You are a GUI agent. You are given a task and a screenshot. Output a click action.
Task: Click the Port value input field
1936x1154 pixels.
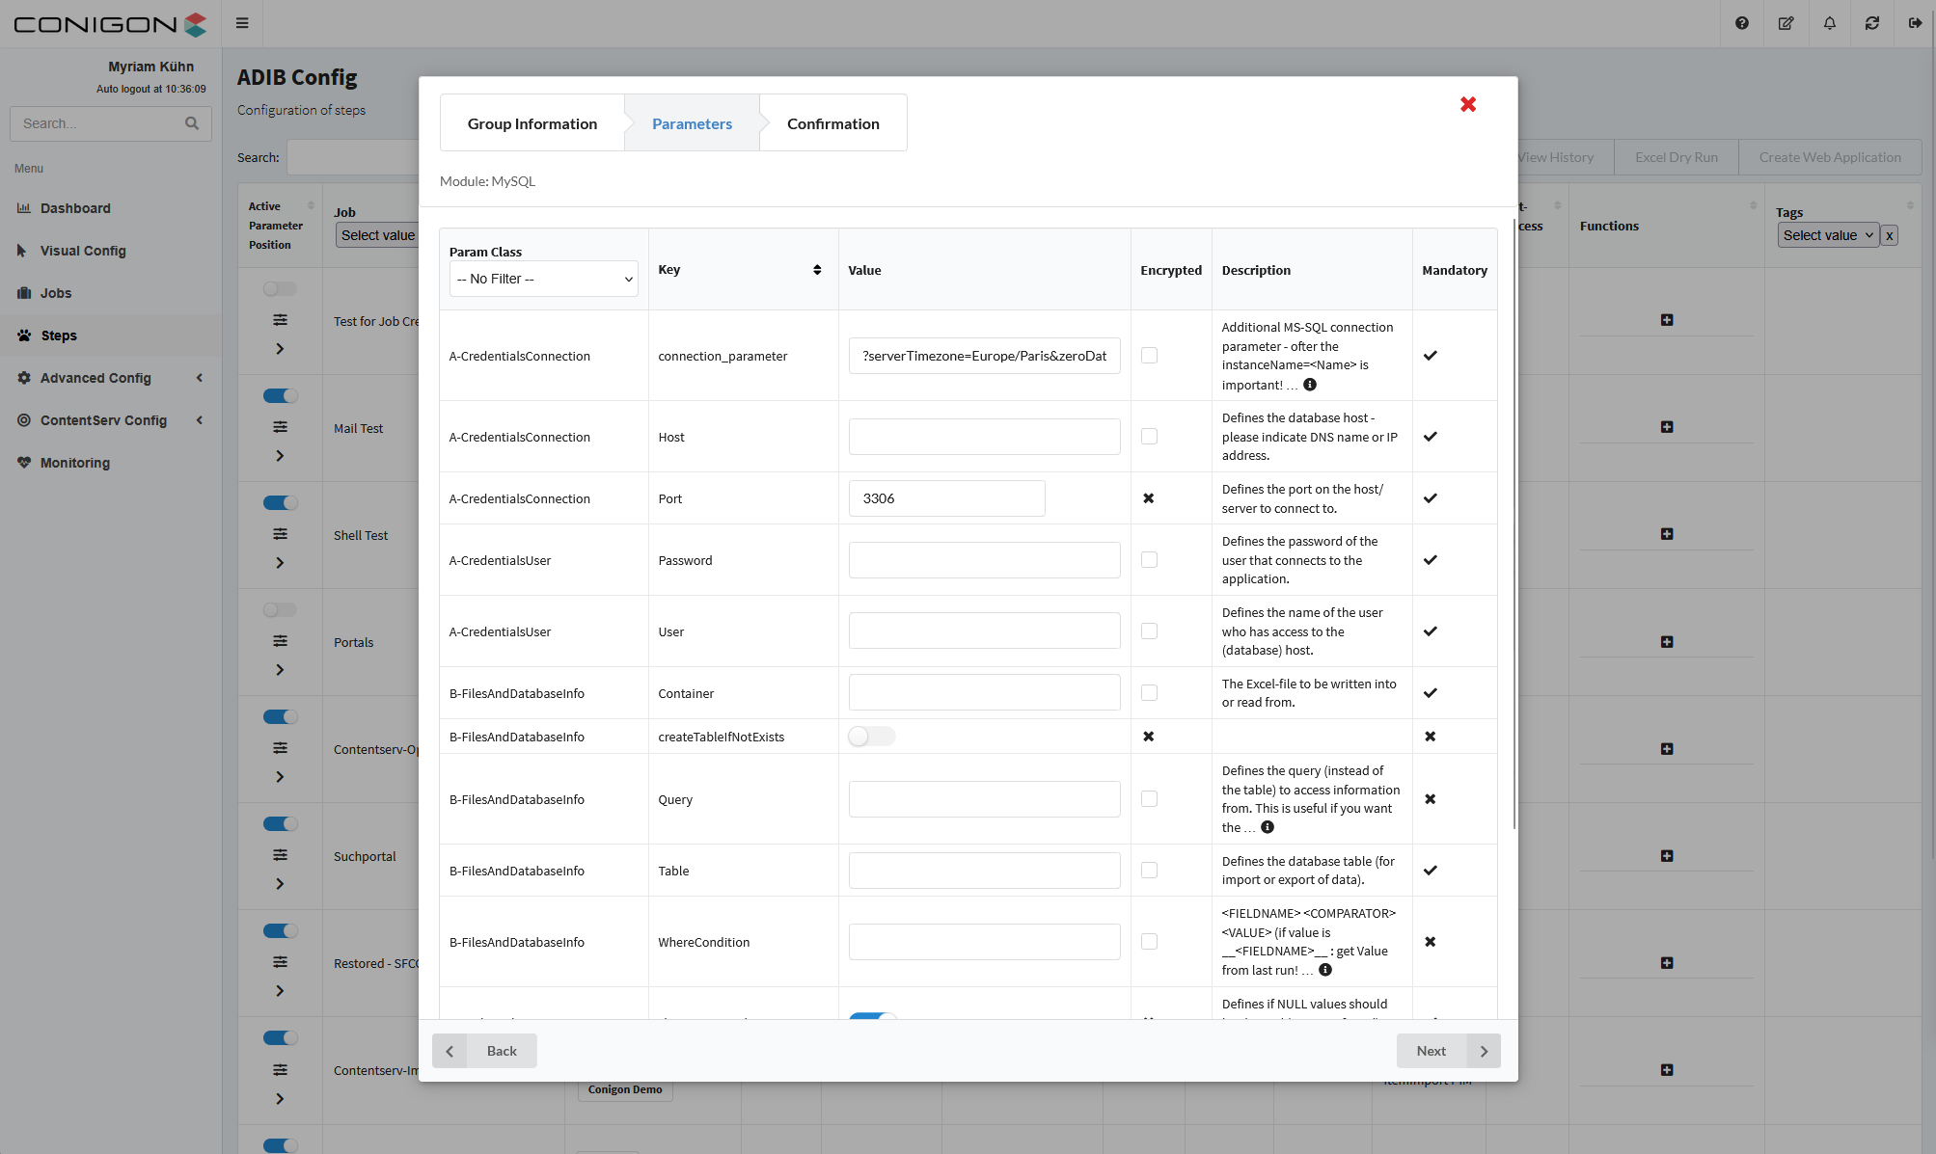(x=945, y=498)
